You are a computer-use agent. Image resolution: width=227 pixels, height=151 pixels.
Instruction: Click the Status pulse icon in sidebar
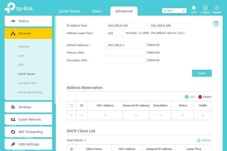coord(13,21)
